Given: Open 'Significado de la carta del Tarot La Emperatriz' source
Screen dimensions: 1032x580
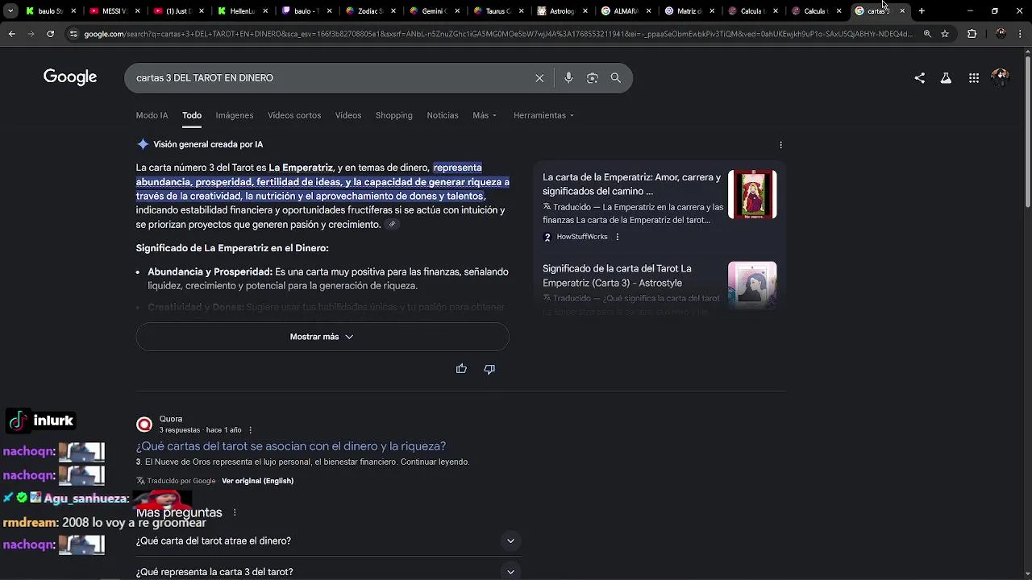Looking at the screenshot, I should (617, 275).
